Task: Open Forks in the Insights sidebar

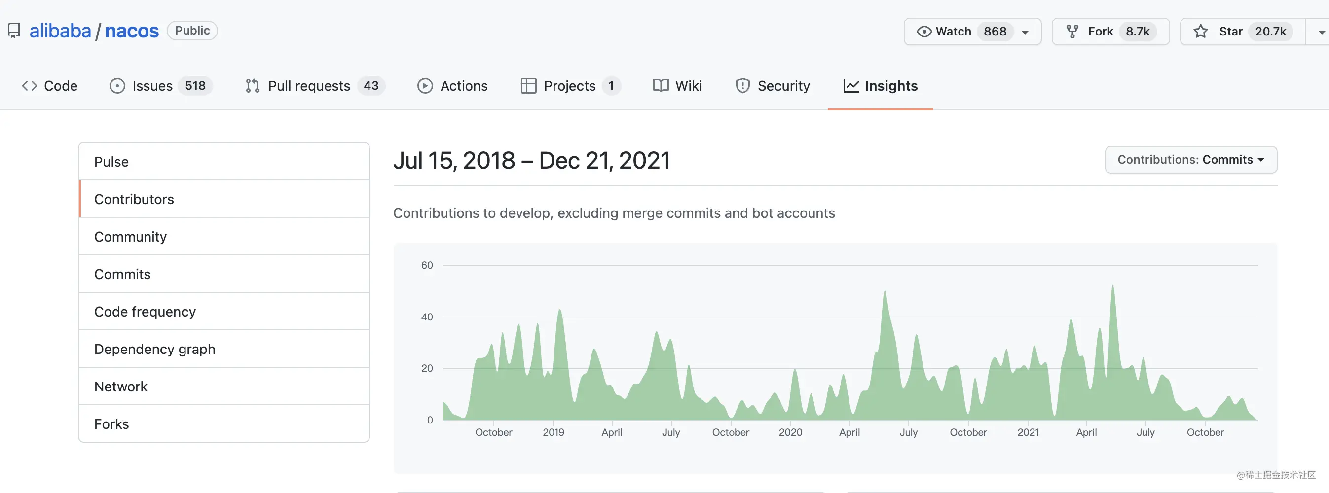Action: click(x=224, y=423)
